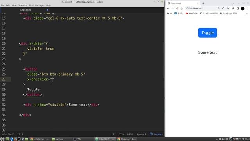Change Spaces: 2 indentation setting
The height and width of the screenshot is (141, 250).
(x=141, y=134)
